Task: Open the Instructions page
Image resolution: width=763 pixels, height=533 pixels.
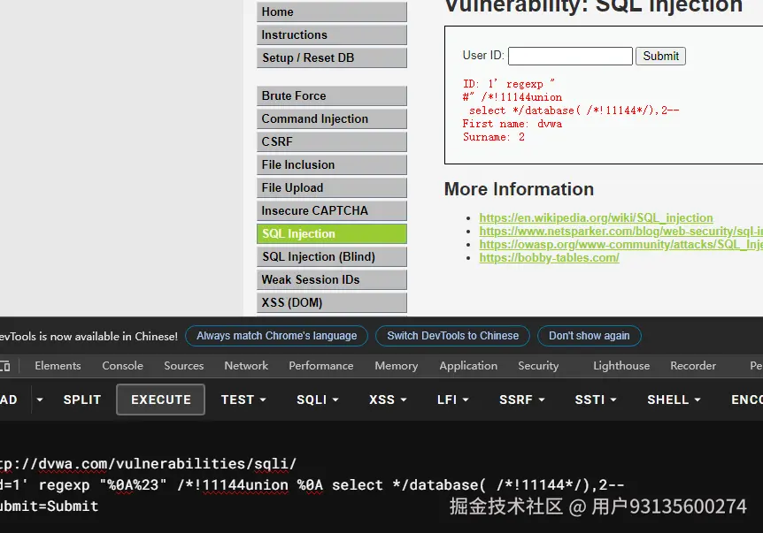Action: [331, 34]
